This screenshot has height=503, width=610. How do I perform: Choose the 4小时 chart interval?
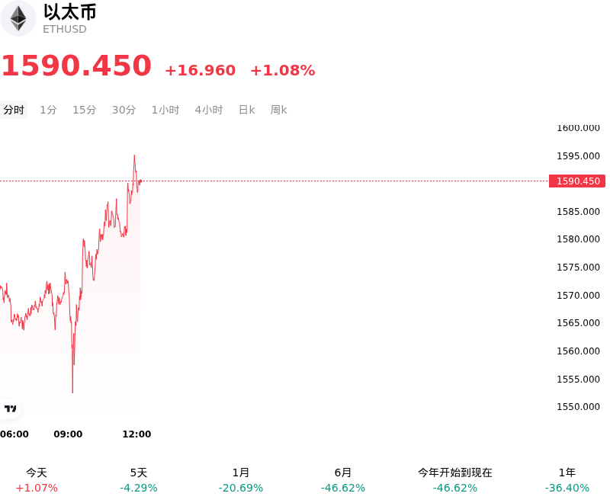[x=209, y=110]
